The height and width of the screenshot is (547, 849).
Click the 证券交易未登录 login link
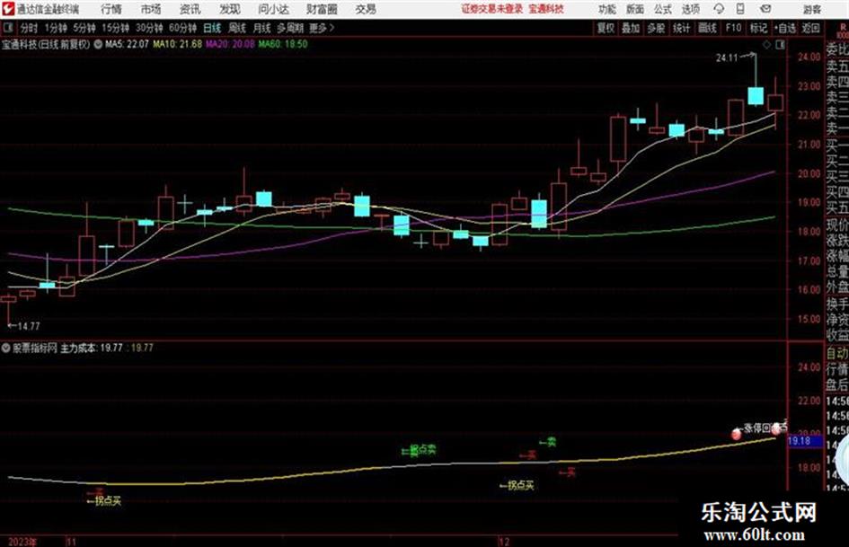492,9
